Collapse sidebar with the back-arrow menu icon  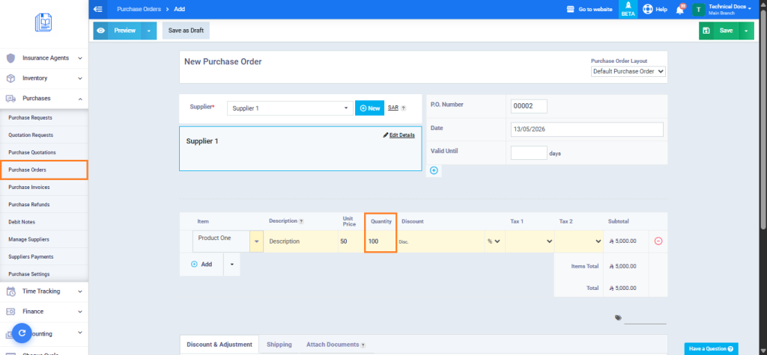pyautogui.click(x=98, y=9)
